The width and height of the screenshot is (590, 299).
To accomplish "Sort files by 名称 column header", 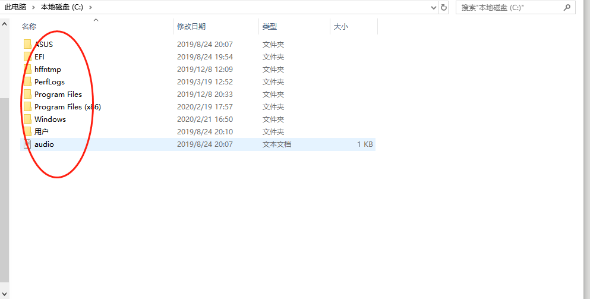I will (x=29, y=27).
